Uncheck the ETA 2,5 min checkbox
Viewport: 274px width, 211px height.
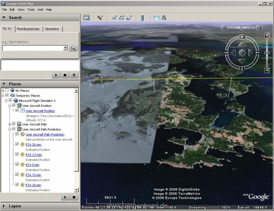(x=17, y=154)
